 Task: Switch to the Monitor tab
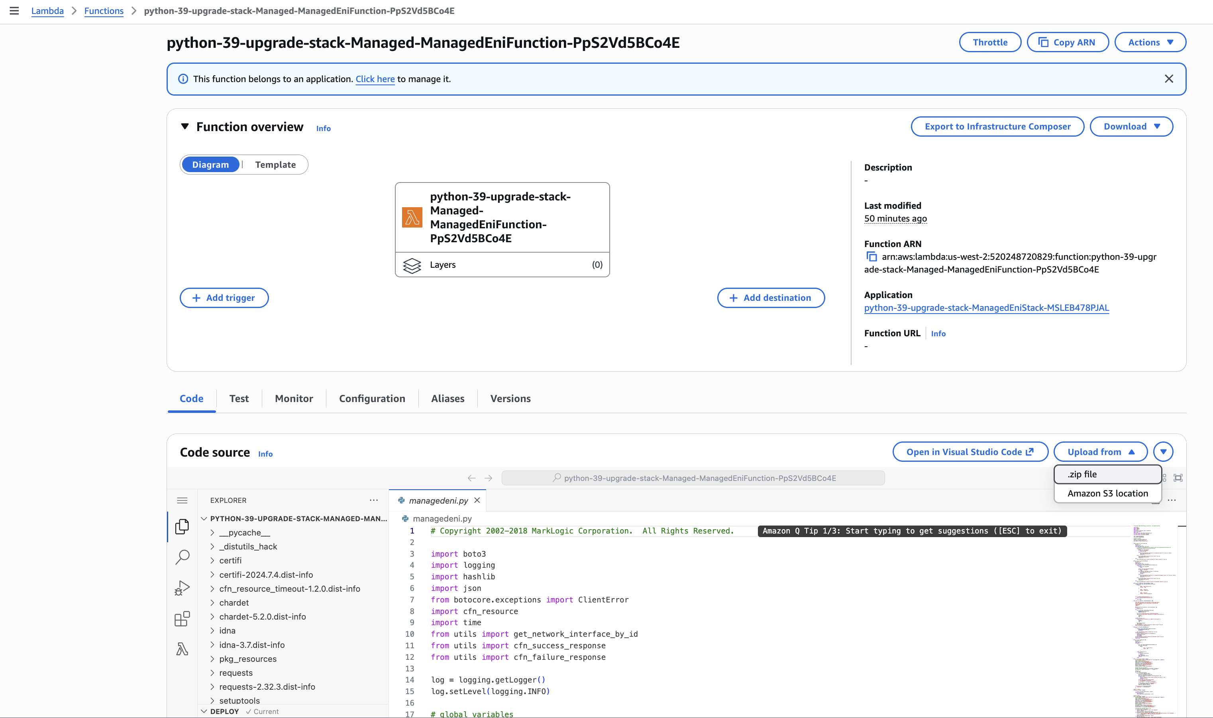tap(293, 398)
